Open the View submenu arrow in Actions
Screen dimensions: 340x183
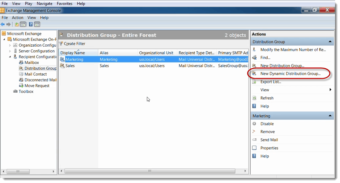tap(330, 90)
